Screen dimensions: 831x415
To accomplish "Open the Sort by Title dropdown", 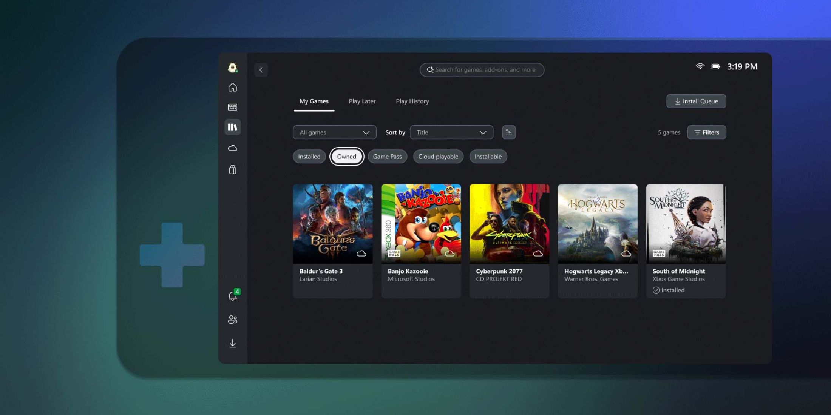I will pos(451,132).
